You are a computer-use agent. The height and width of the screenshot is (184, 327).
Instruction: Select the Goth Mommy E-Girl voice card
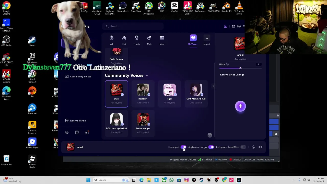click(196, 94)
